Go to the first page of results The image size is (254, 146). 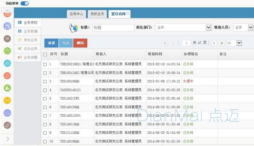click(x=165, y=43)
